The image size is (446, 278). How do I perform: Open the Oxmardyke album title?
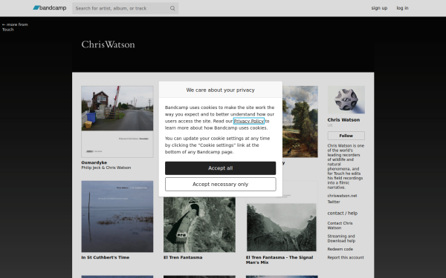coord(94,162)
